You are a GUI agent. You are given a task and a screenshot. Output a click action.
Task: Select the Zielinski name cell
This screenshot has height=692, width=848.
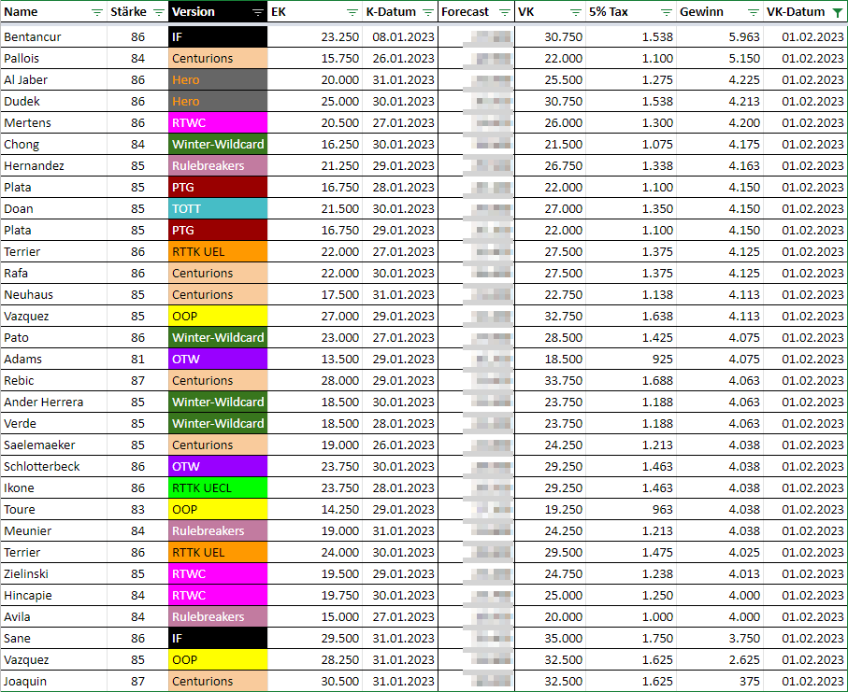pyautogui.click(x=53, y=573)
